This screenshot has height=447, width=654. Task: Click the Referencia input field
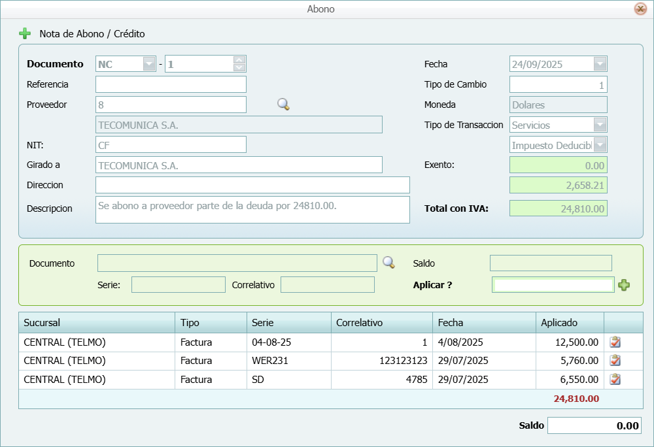[171, 84]
